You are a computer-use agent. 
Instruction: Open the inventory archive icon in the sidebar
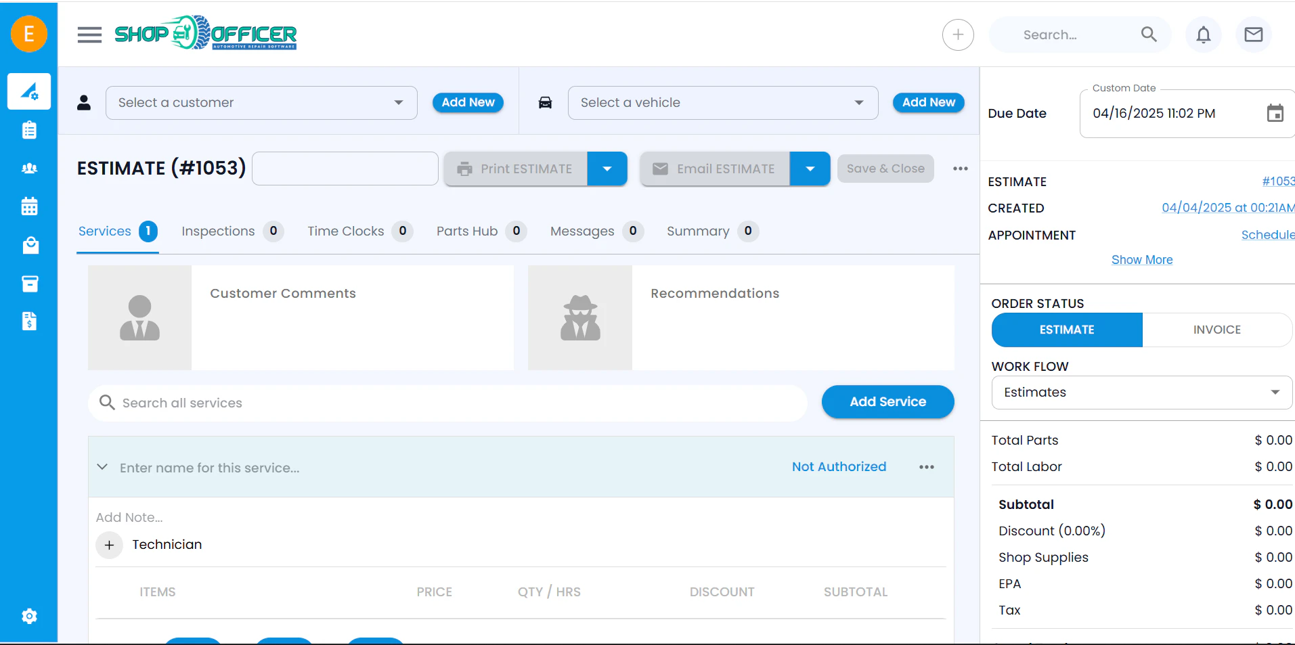pyautogui.click(x=29, y=284)
